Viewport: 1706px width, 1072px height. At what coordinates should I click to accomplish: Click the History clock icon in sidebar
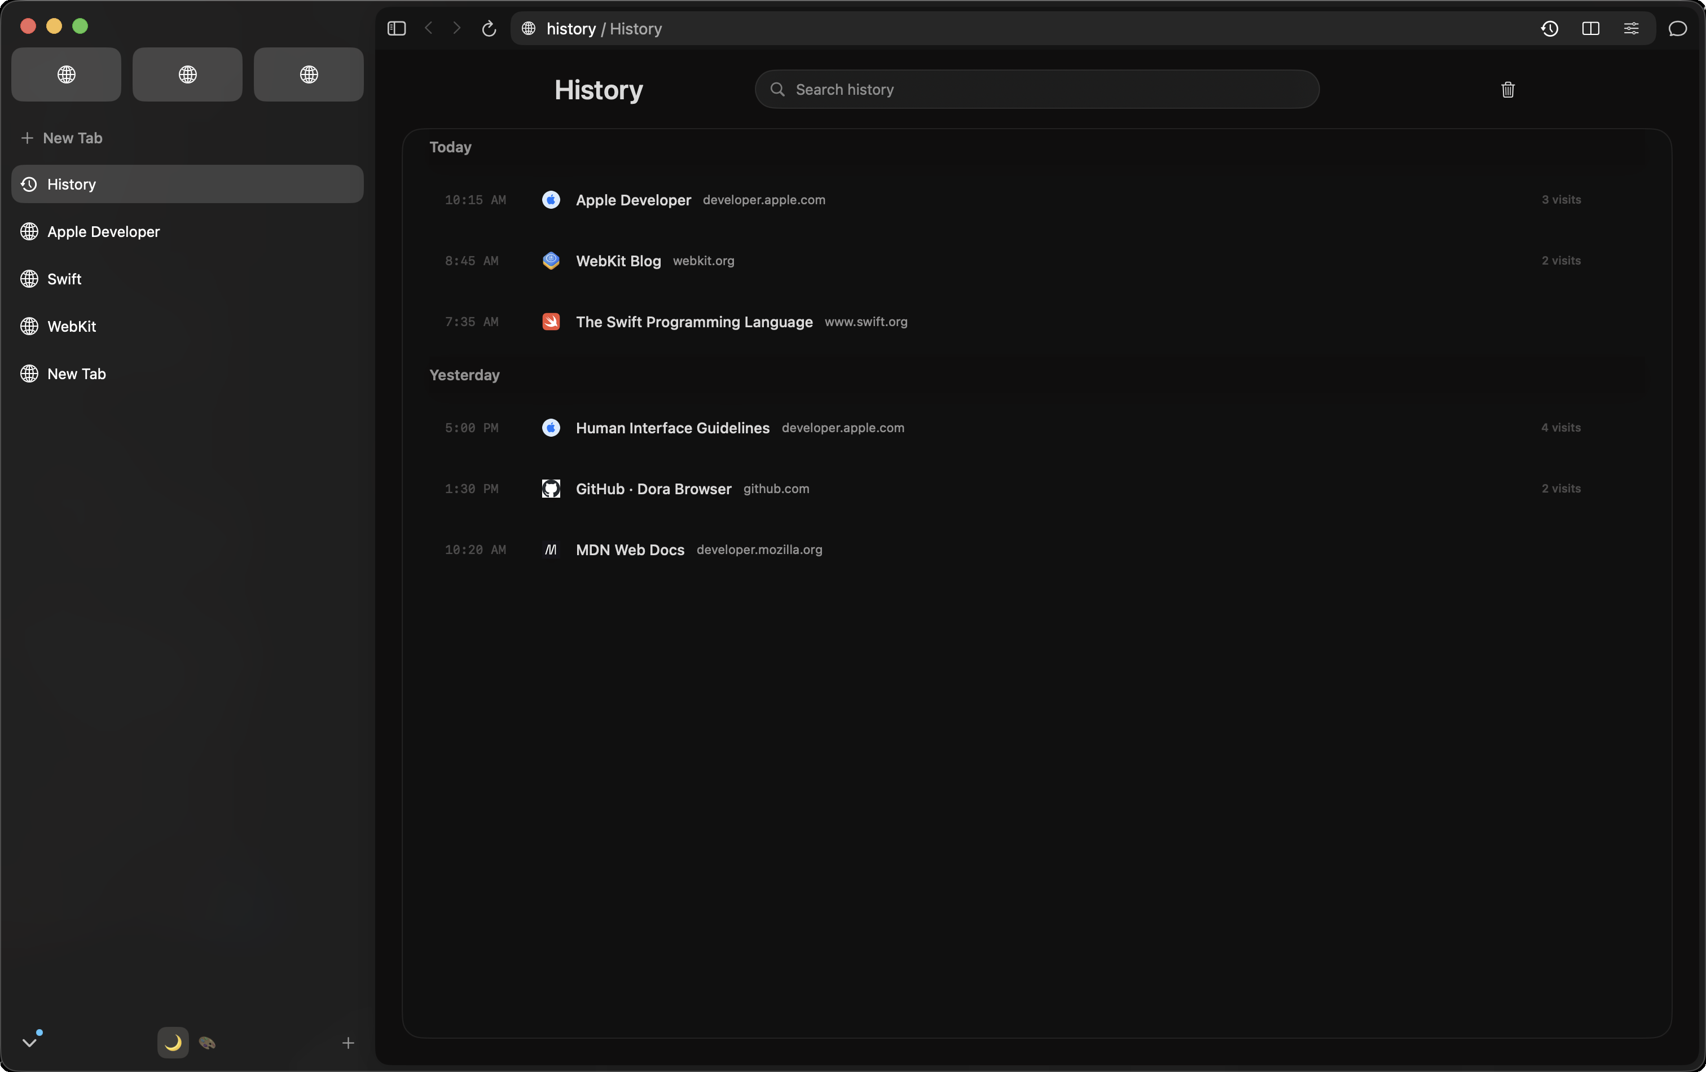29,184
